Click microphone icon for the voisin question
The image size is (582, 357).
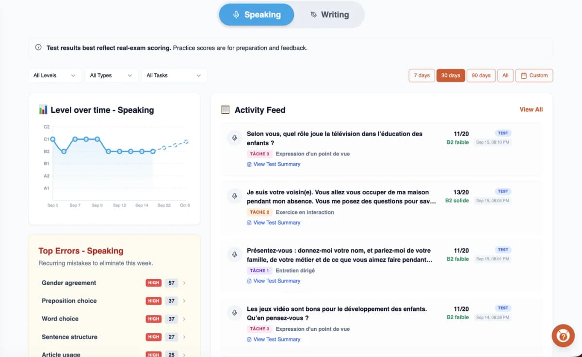pyautogui.click(x=235, y=196)
